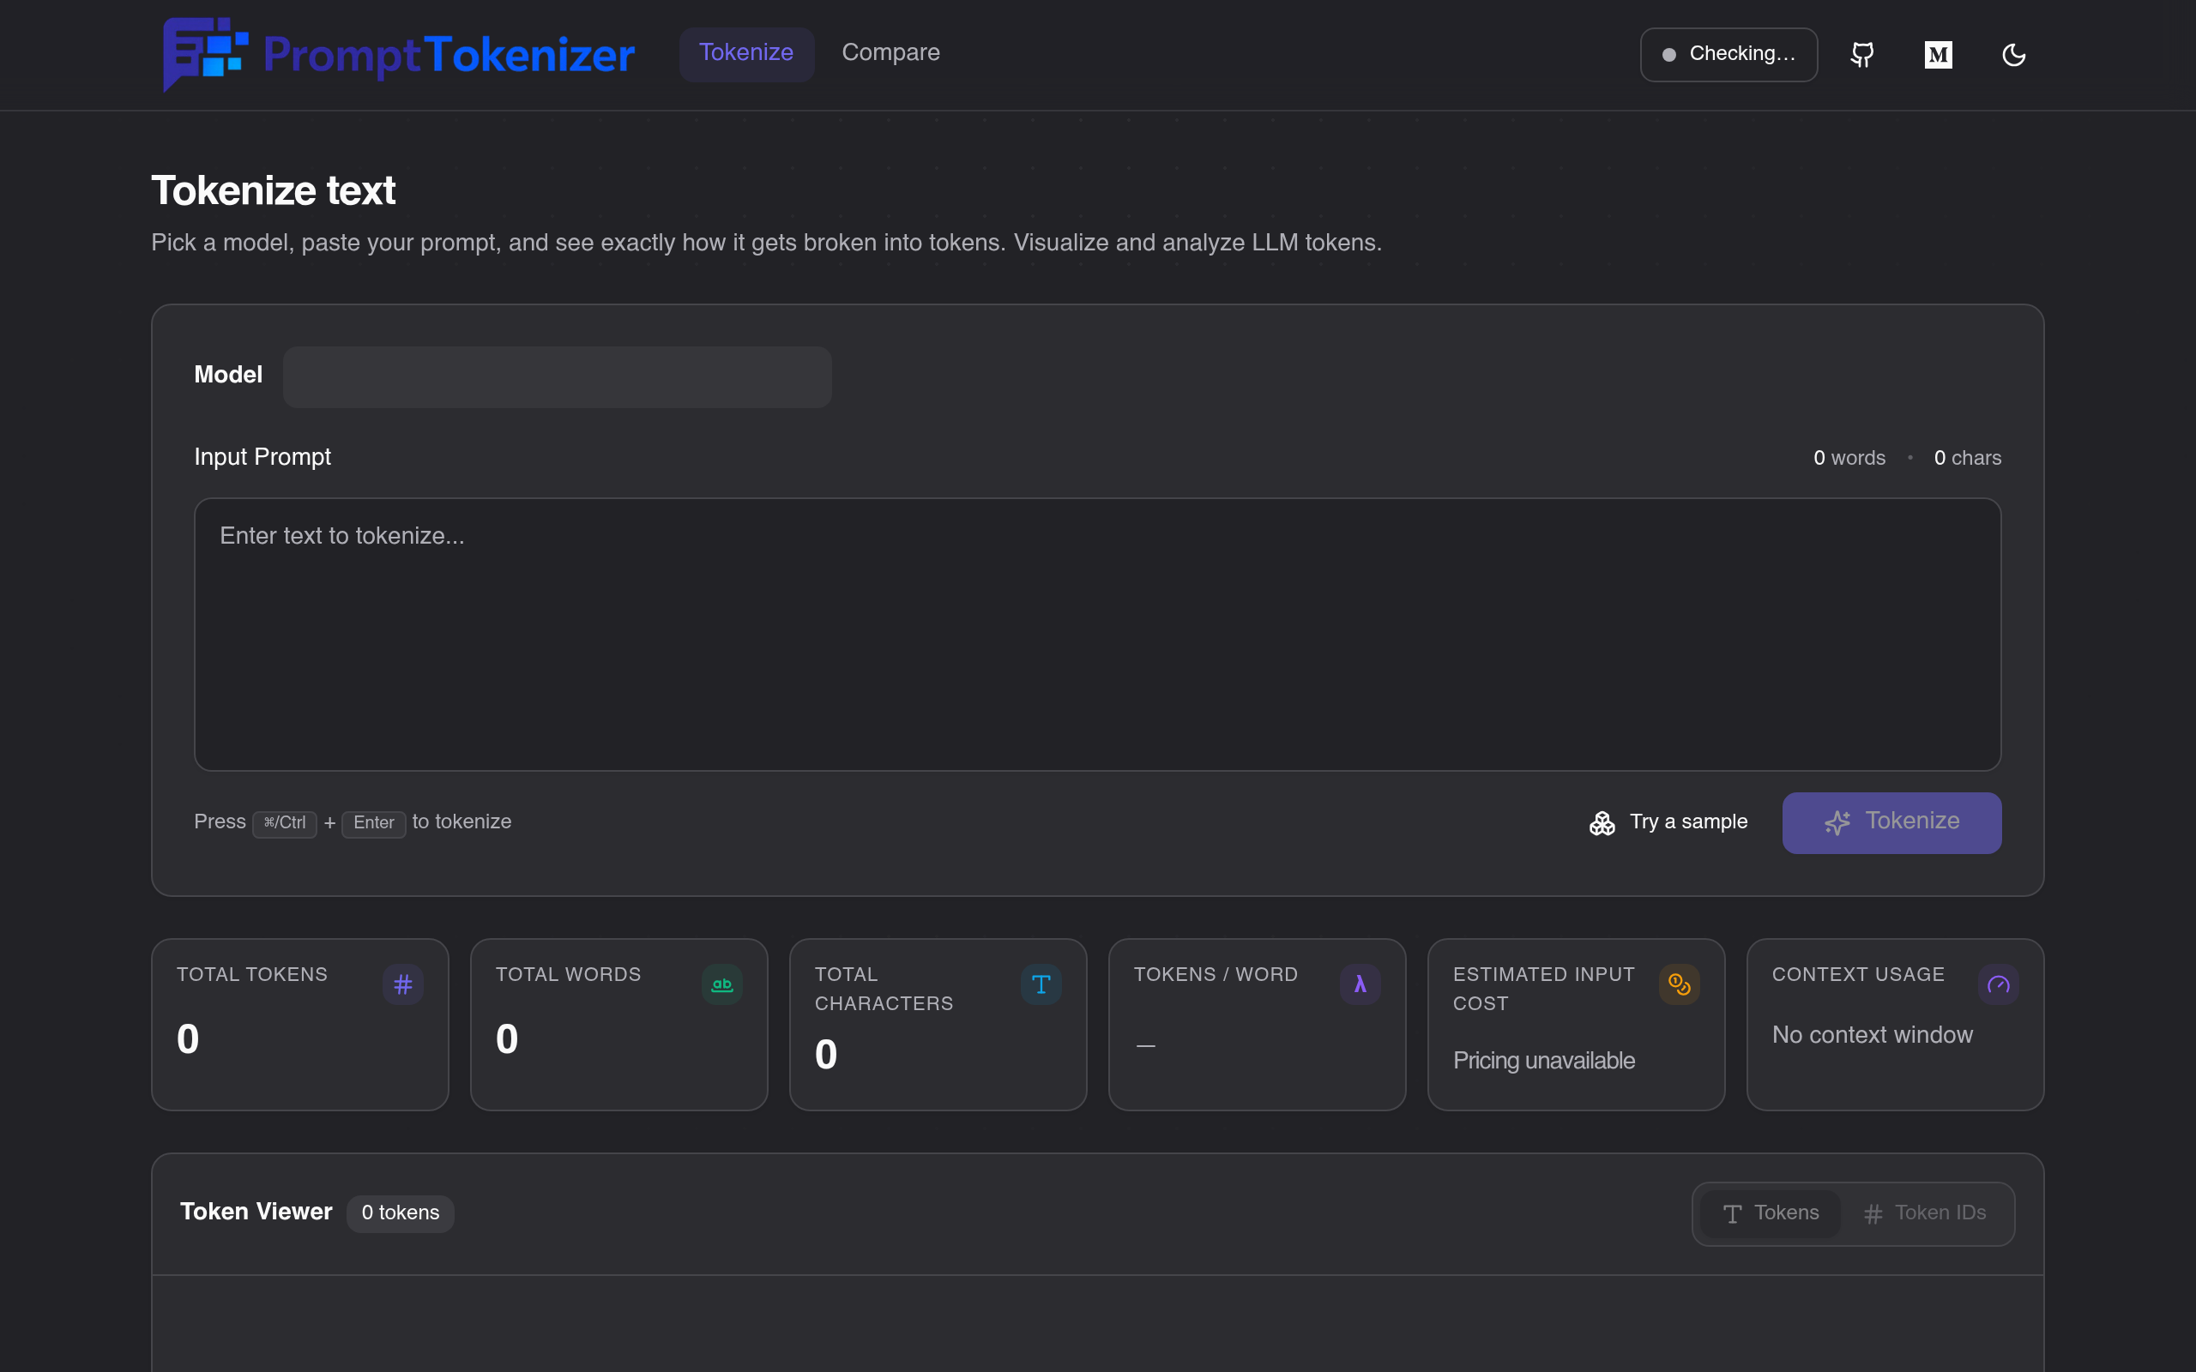Click the Tokenize text heading

point(273,191)
